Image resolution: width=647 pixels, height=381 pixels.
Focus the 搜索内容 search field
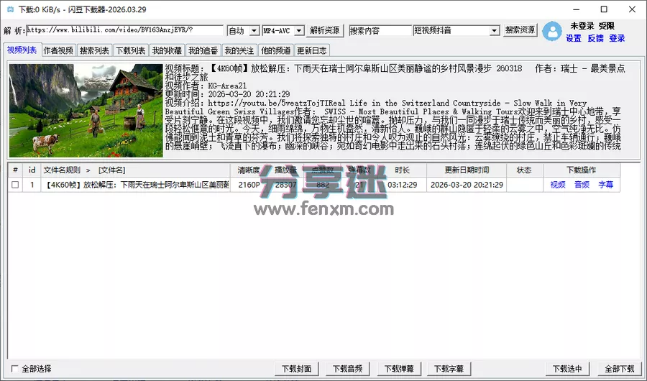point(380,30)
